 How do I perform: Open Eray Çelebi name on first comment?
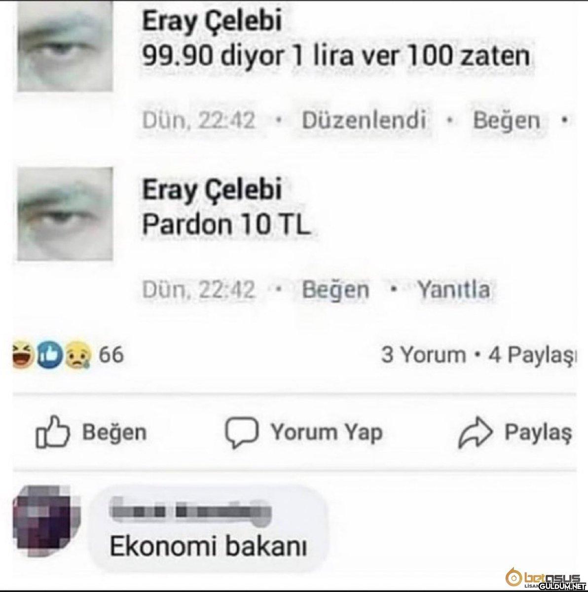click(x=212, y=22)
